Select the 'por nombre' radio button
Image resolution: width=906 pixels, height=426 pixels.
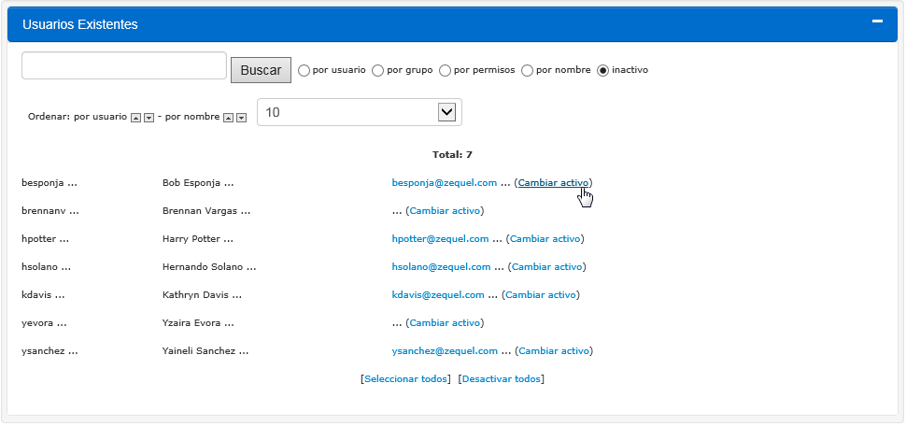[x=527, y=70]
